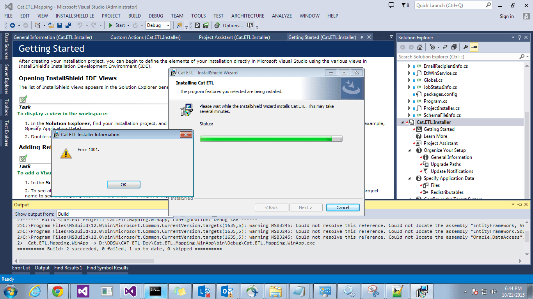Screen dimensions: 533x299
Task: Click the installation progress bar
Action: pos(271,139)
